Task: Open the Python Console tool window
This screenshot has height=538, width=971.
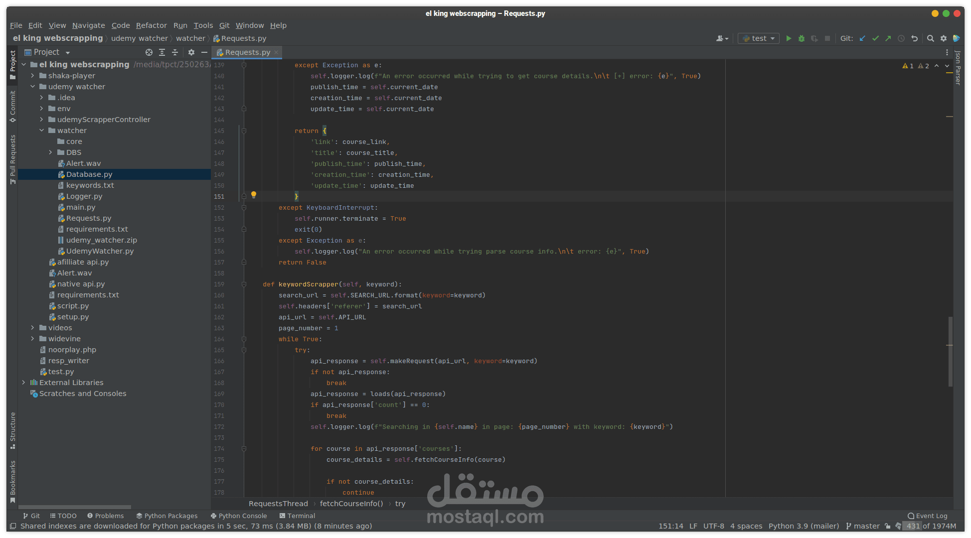Action: (239, 516)
